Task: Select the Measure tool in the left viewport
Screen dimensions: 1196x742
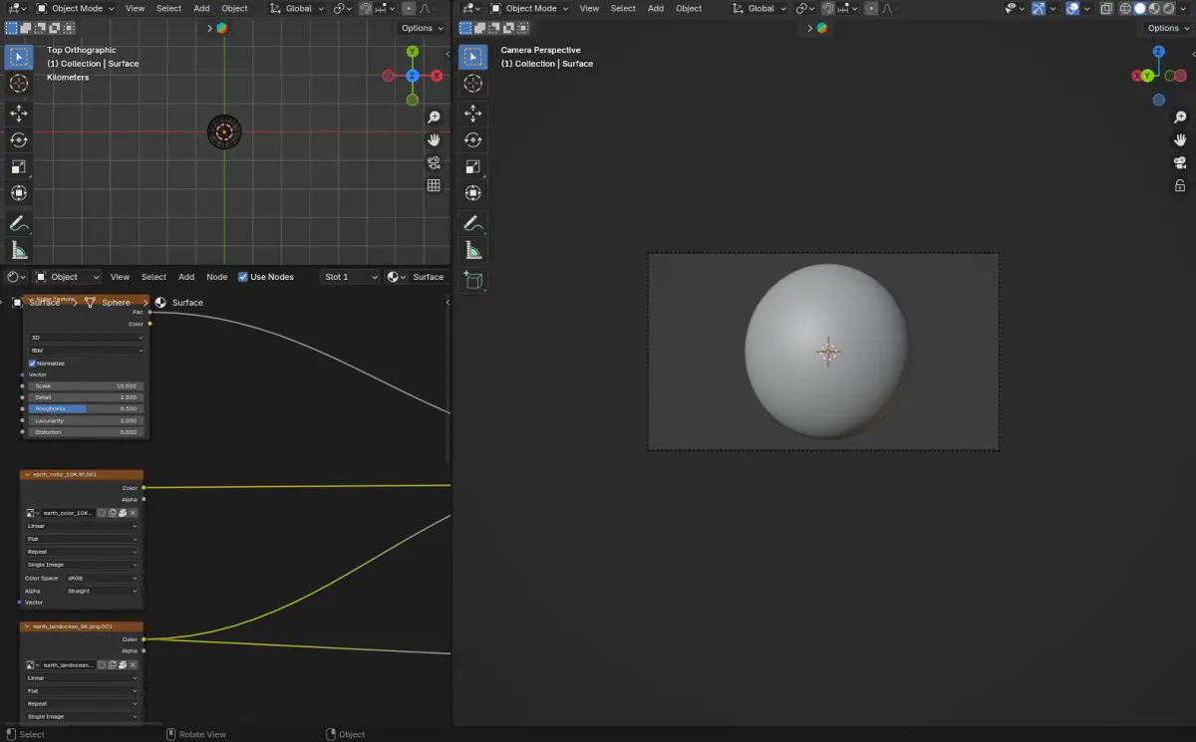Action: [18, 250]
